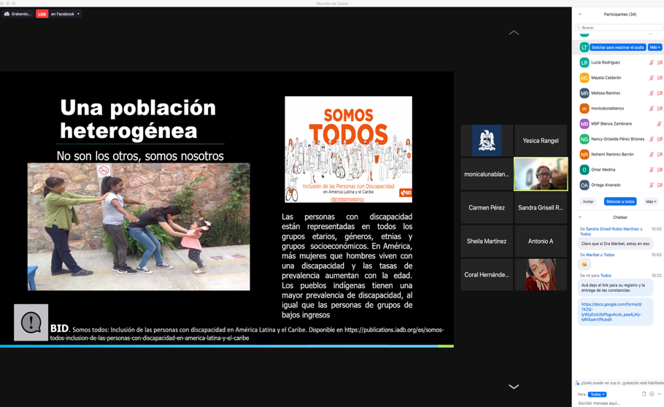Click the chat emoji smiley icon
Screen dimensions: 664x407
tap(652, 394)
